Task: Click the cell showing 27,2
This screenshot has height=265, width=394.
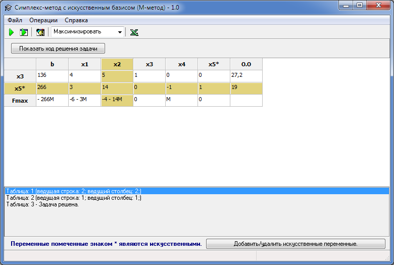Action: [x=247, y=76]
